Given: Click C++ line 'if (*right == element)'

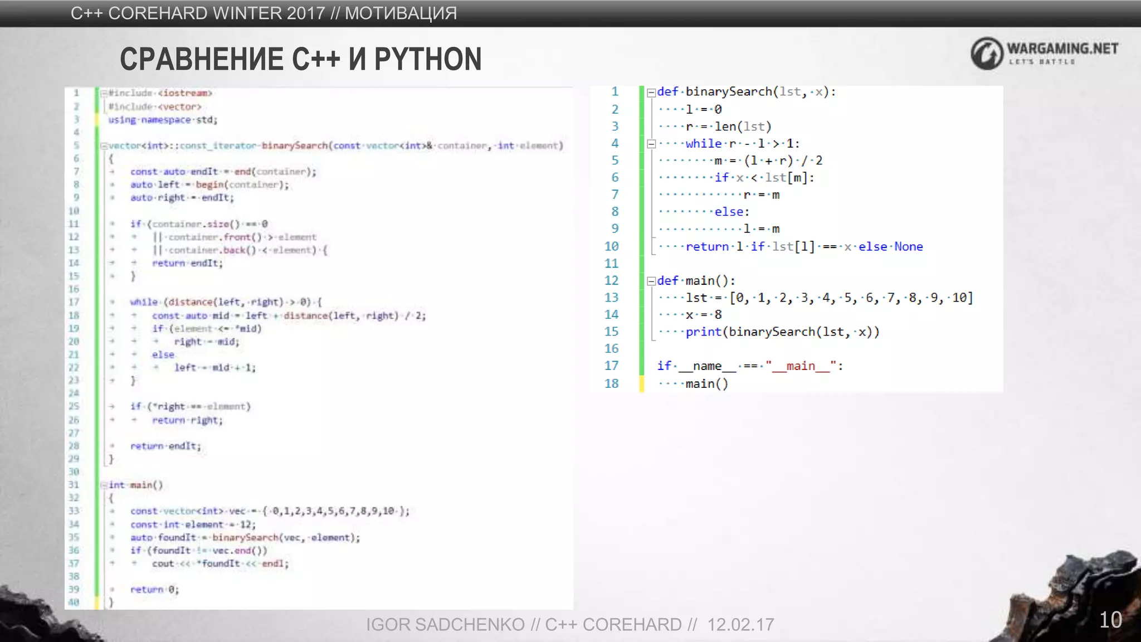Looking at the screenshot, I should pos(191,407).
